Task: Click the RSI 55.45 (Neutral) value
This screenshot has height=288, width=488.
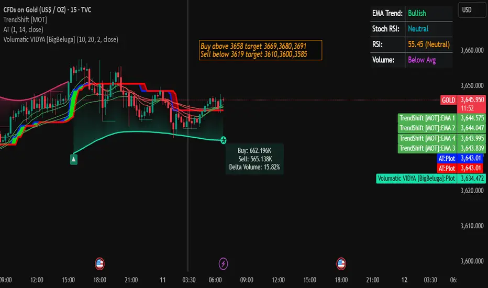Action: point(429,44)
